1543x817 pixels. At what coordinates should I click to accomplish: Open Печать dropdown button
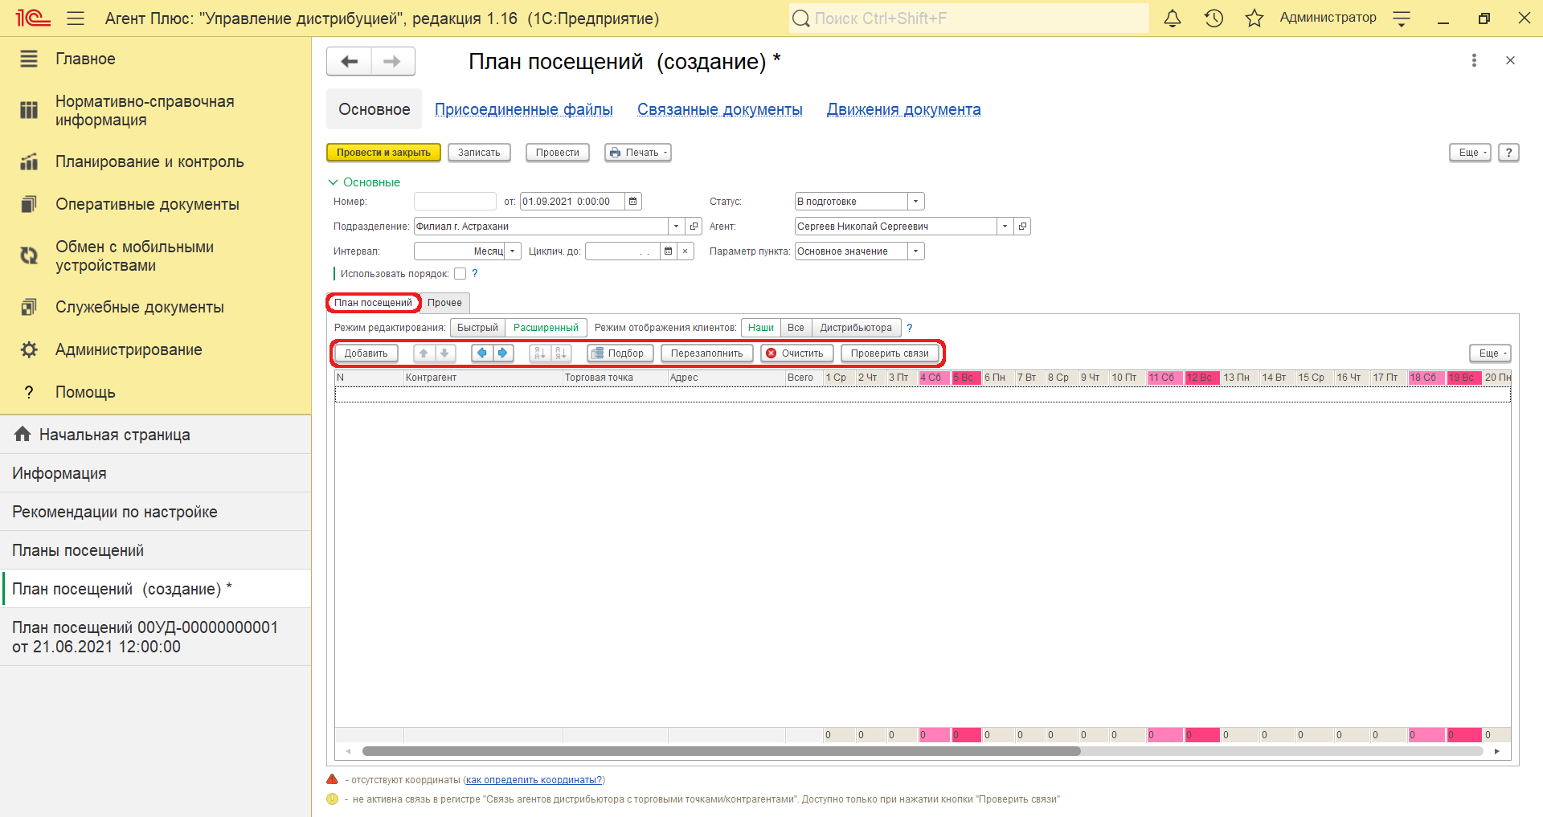click(638, 153)
